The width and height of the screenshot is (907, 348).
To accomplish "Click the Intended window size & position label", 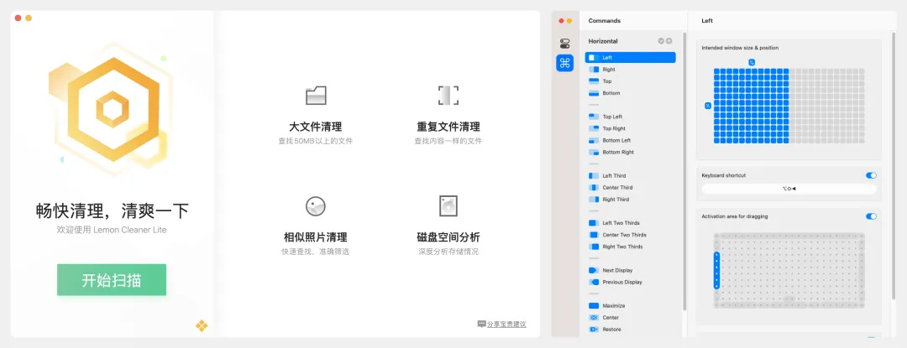I will pos(740,48).
